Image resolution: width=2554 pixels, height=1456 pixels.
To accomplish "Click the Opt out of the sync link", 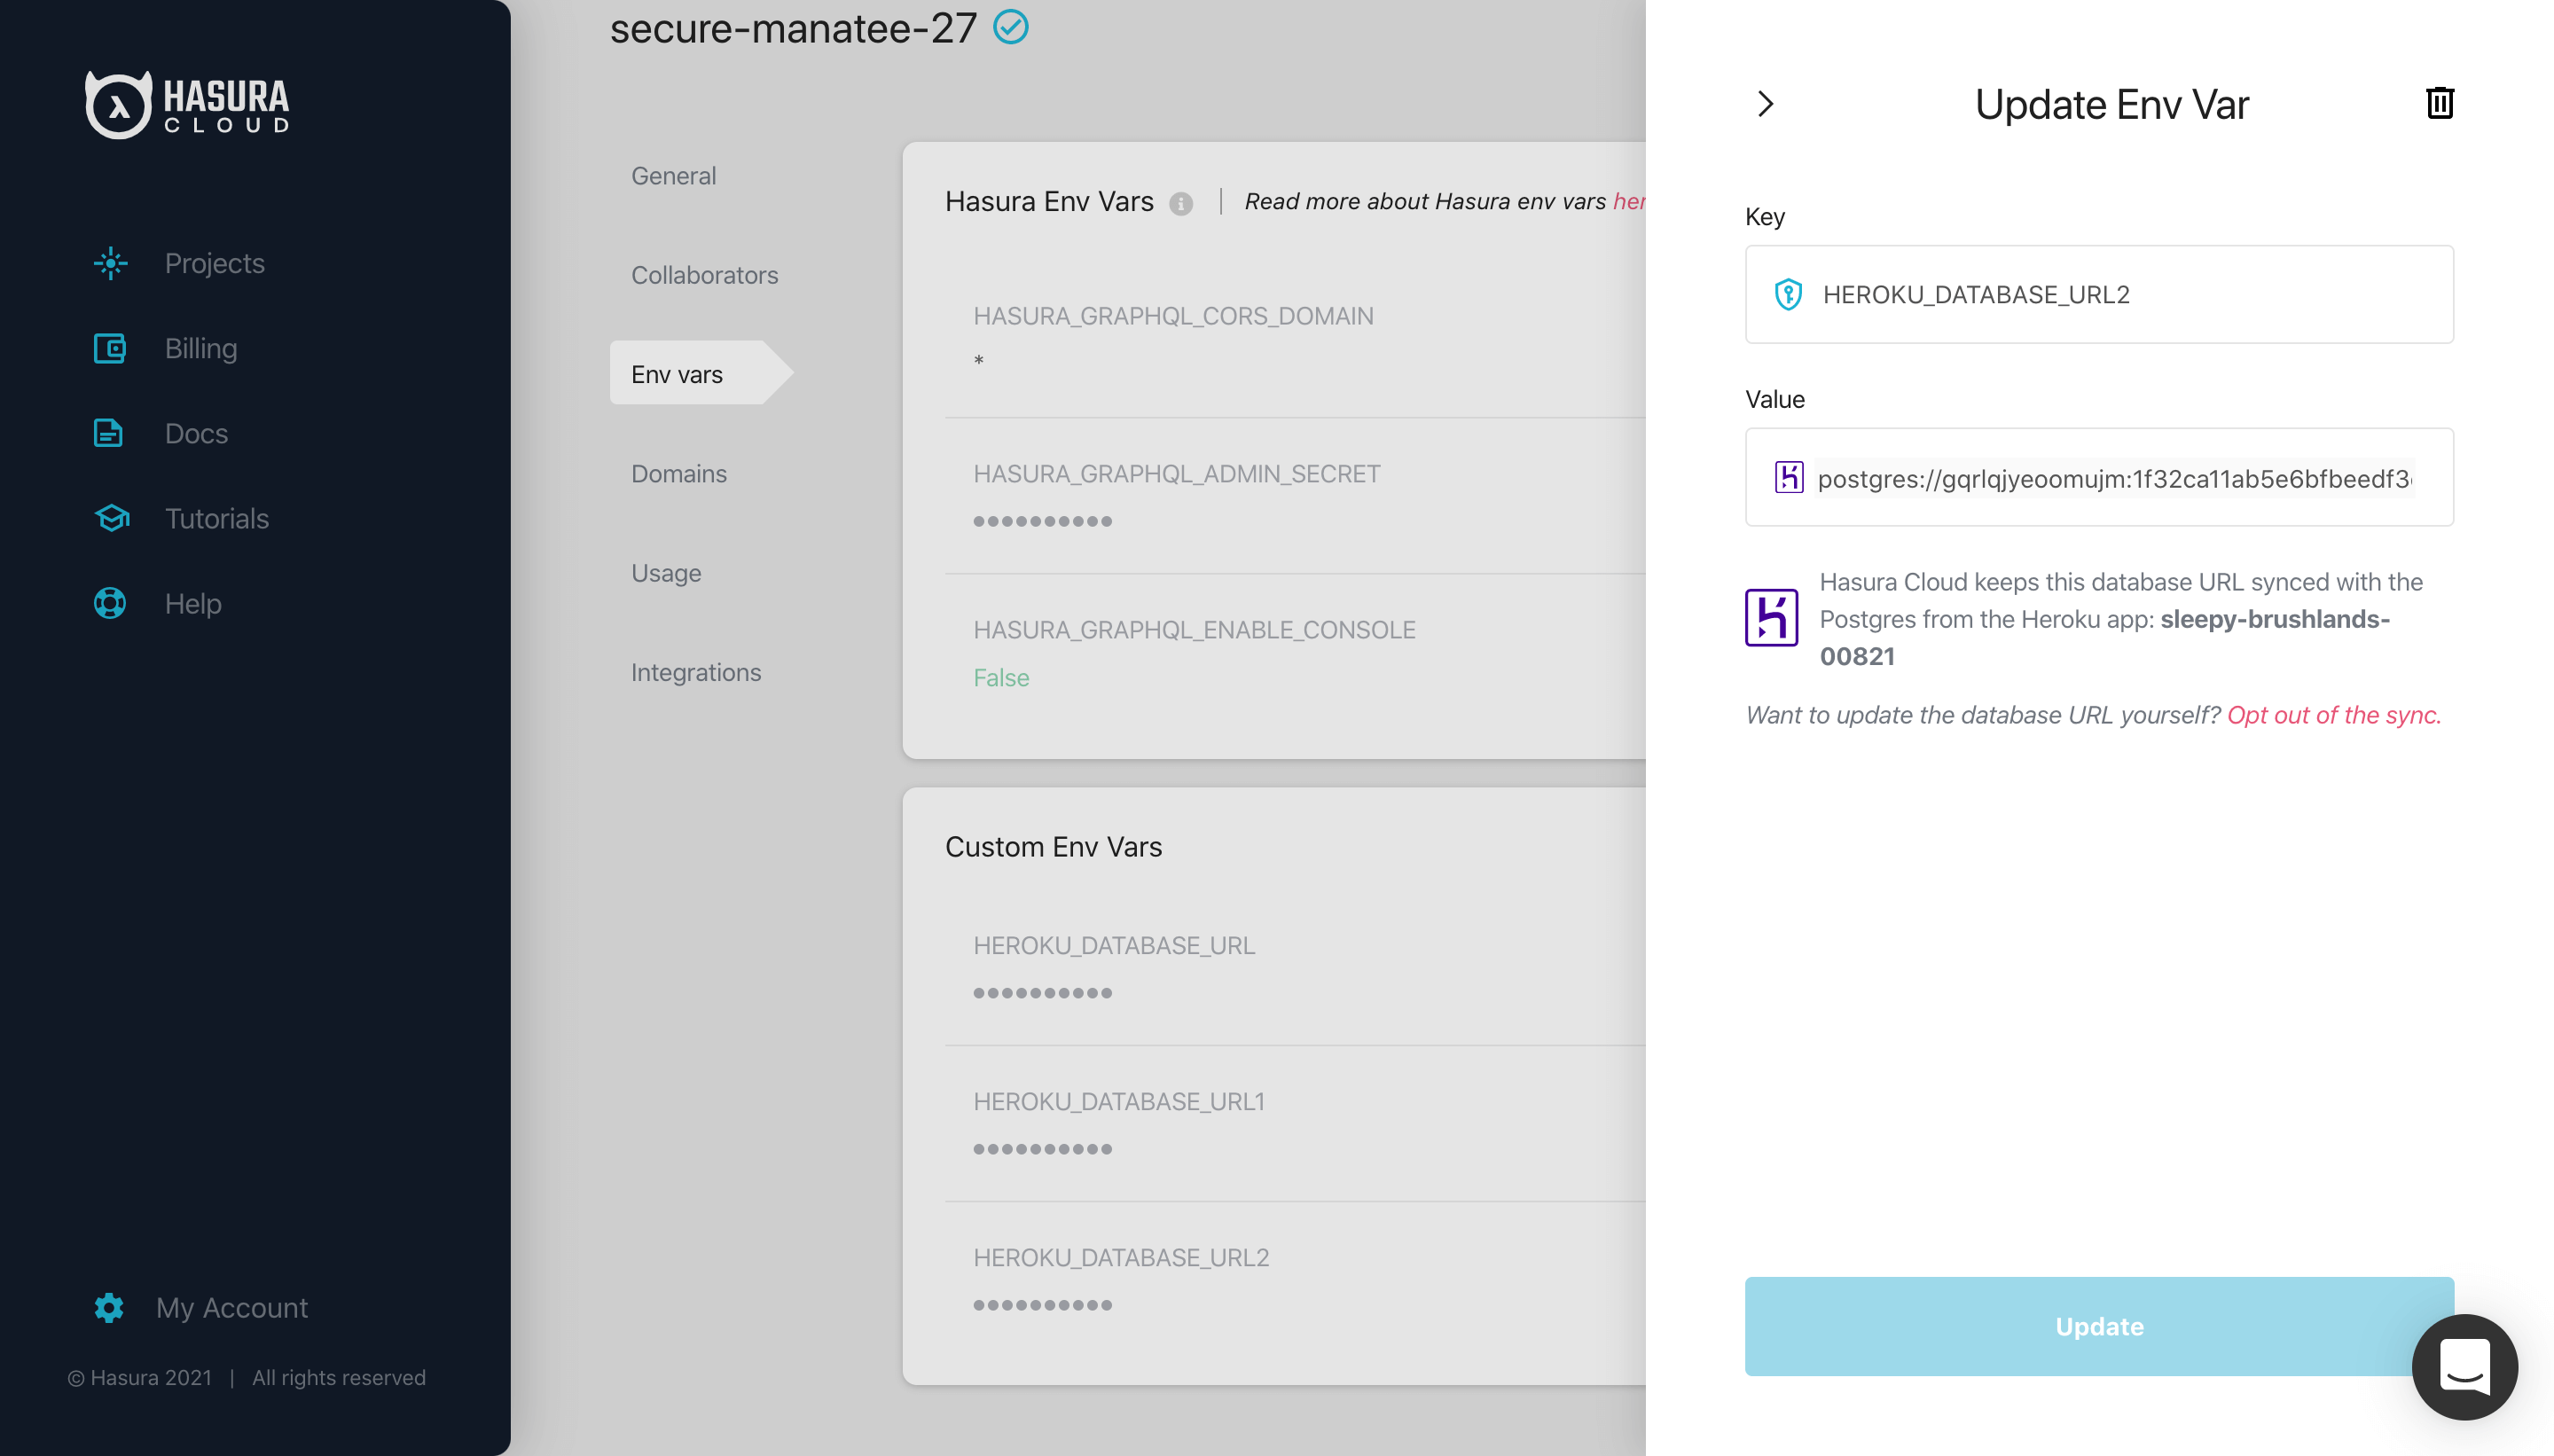I will [x=2333, y=715].
